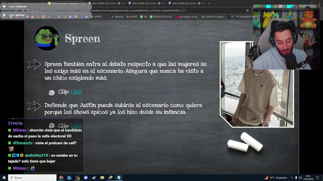The image size is (323, 181).
Task: Open the AI bookmark
Action: coord(230,17)
